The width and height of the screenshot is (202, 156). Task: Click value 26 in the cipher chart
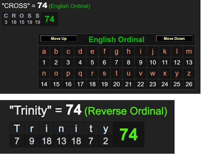[189, 84]
